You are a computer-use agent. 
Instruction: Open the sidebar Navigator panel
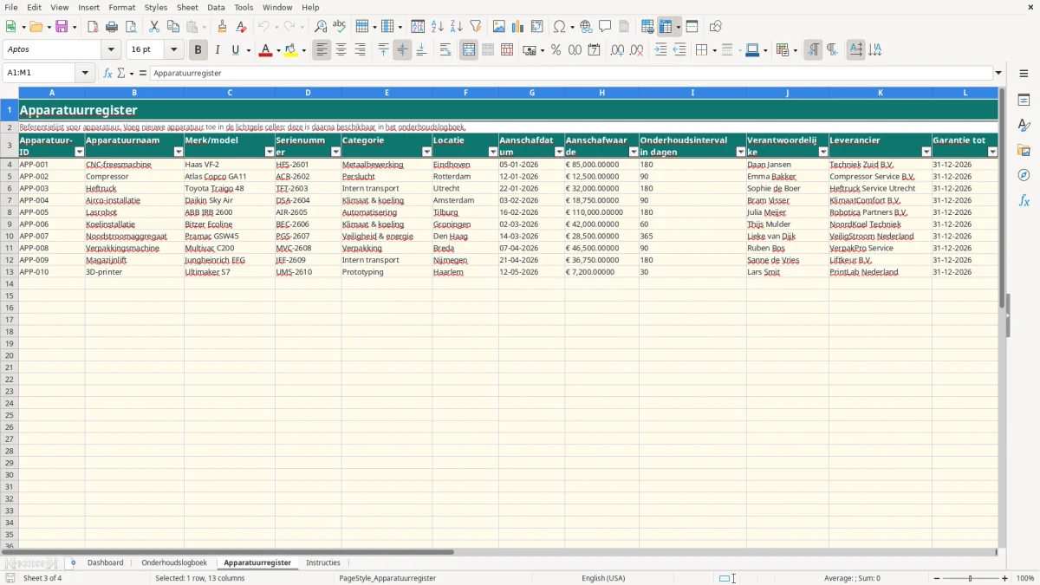point(1024,175)
